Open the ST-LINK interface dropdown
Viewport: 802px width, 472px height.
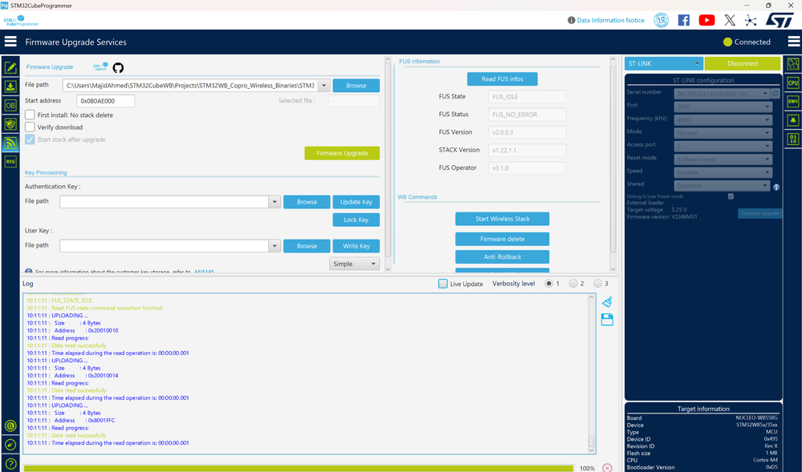click(664, 63)
